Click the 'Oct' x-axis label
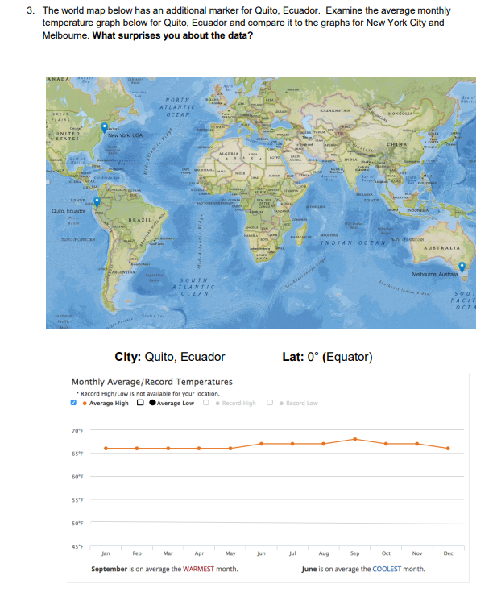This screenshot has height=609, width=493. coord(386,553)
